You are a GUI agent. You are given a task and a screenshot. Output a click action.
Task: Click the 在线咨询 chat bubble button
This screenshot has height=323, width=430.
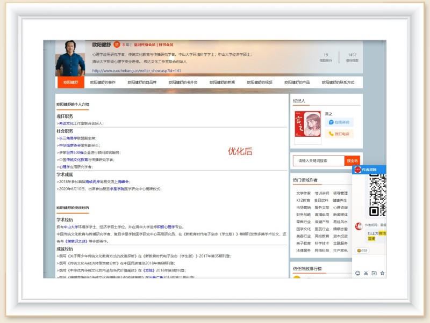[339, 122]
